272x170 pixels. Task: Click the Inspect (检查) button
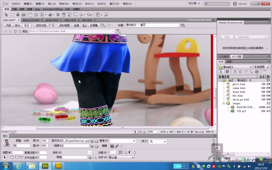point(76,25)
